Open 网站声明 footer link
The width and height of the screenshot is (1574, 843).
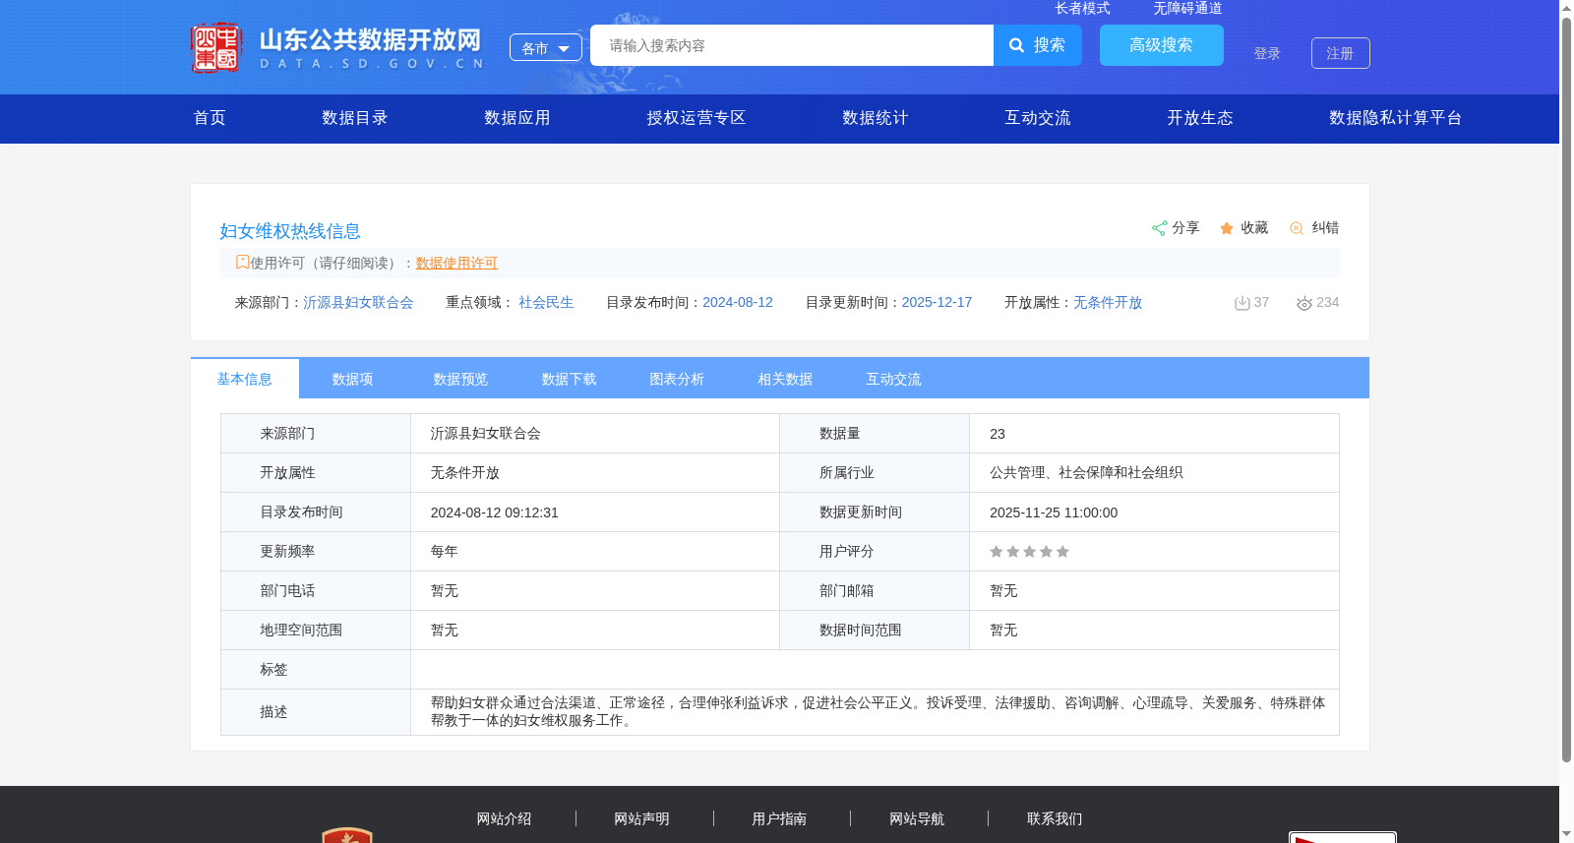click(x=641, y=818)
